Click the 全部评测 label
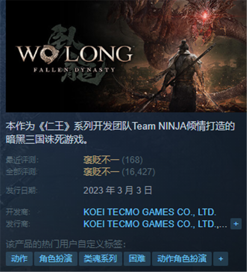This screenshot has height=272, width=247. click(x=22, y=172)
